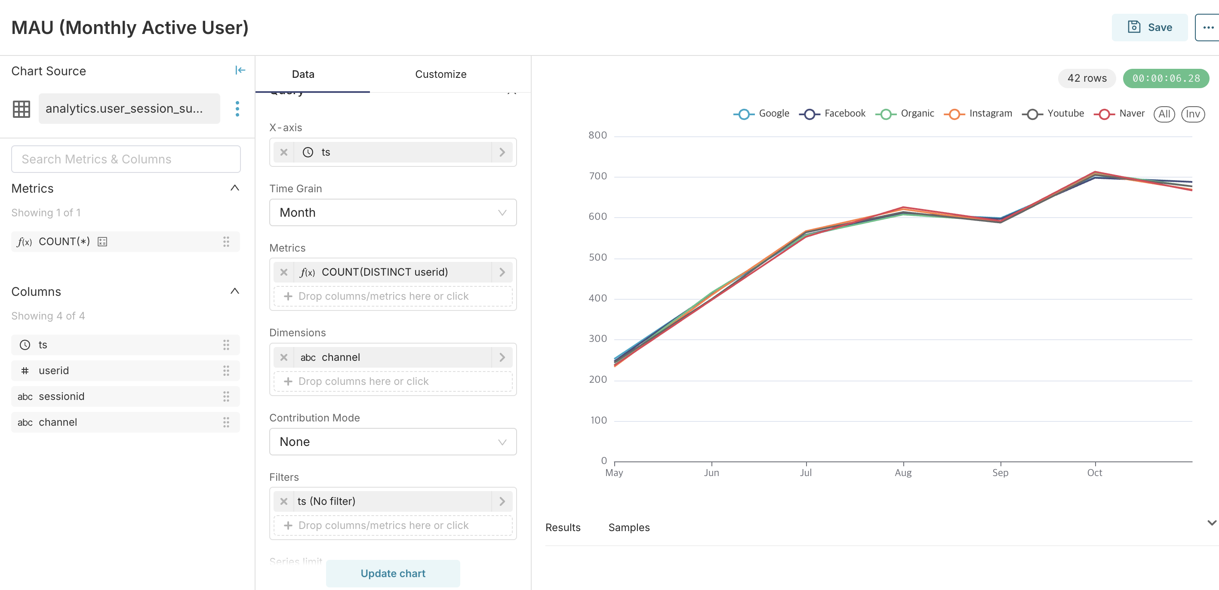Open dataset options three-dot menu
This screenshot has width=1219, height=590.
coord(237,109)
